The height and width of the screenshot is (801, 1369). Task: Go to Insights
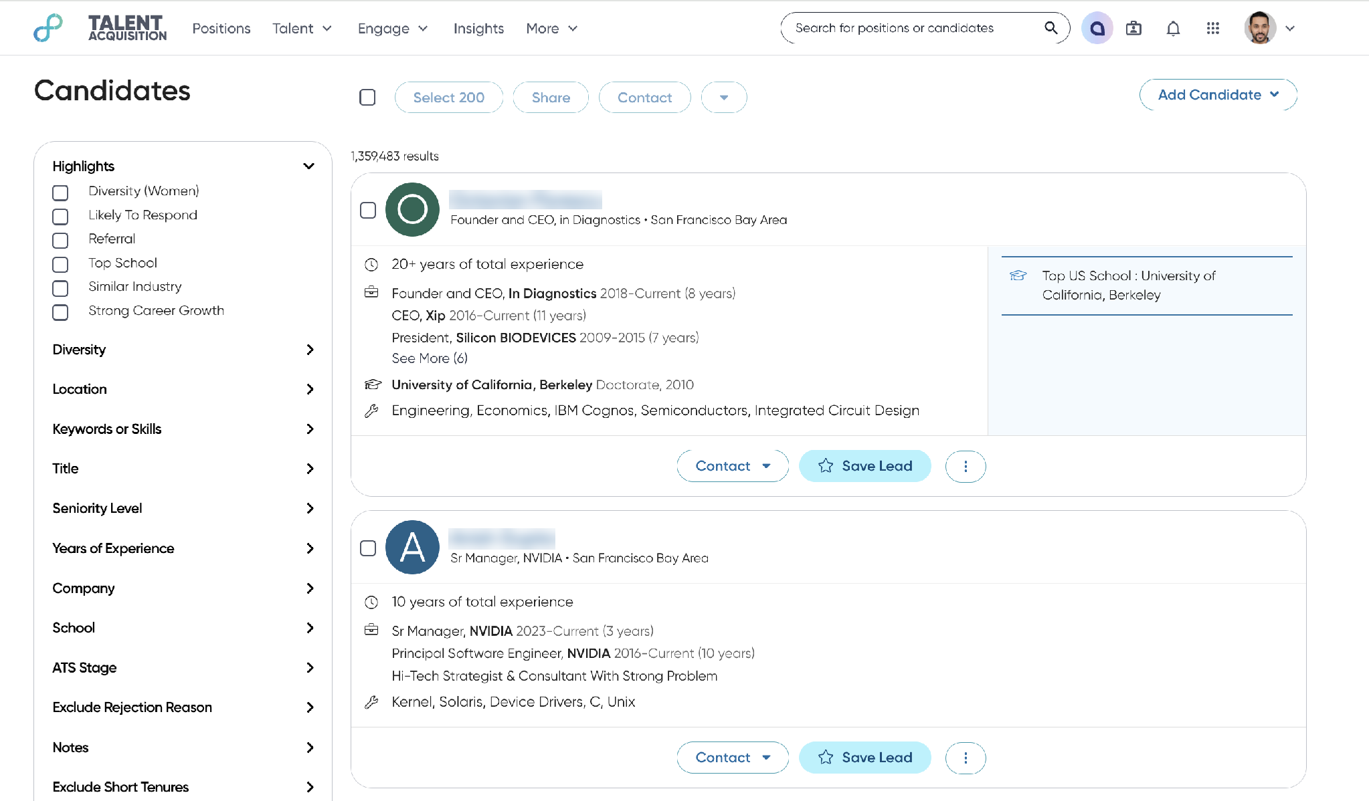pos(478,28)
